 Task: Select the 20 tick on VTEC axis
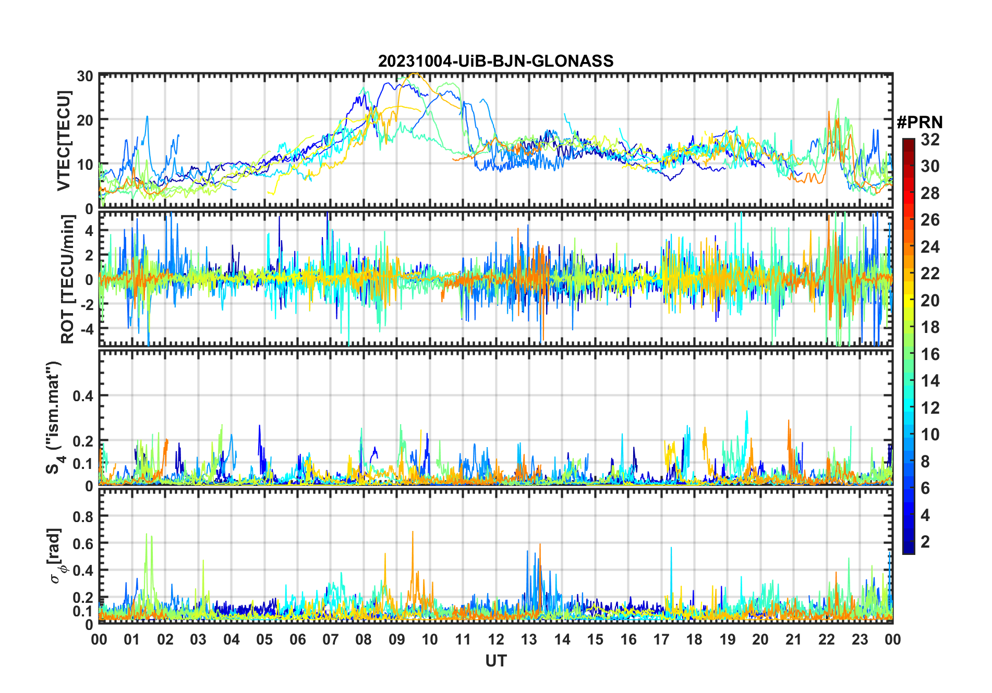click(85, 120)
